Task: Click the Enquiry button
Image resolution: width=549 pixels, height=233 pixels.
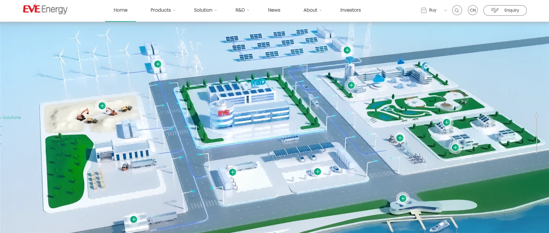Action: pyautogui.click(x=505, y=10)
